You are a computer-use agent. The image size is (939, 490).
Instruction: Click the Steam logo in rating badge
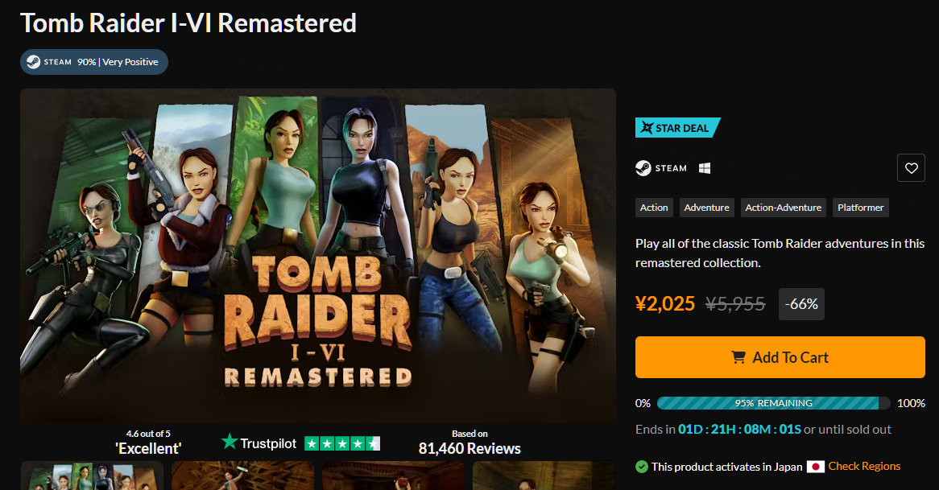click(33, 62)
